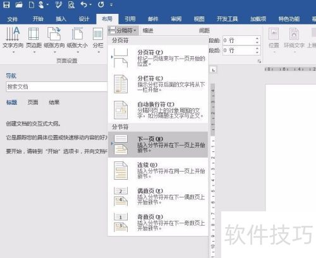Open 文字方向 text direction tool
The image size is (316, 258).
click(x=13, y=40)
